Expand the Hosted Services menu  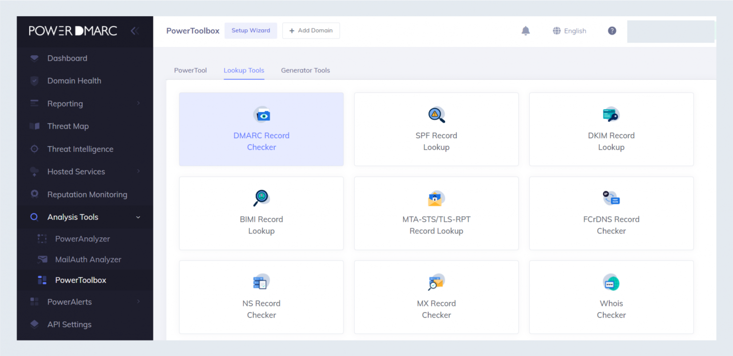click(x=76, y=171)
